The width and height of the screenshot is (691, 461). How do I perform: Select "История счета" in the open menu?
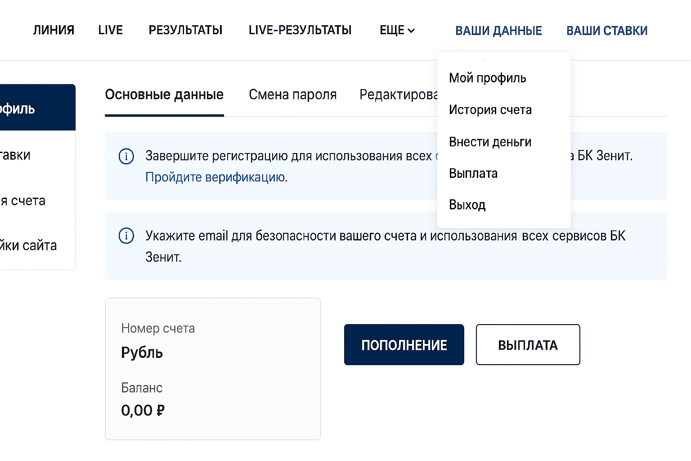tap(490, 110)
